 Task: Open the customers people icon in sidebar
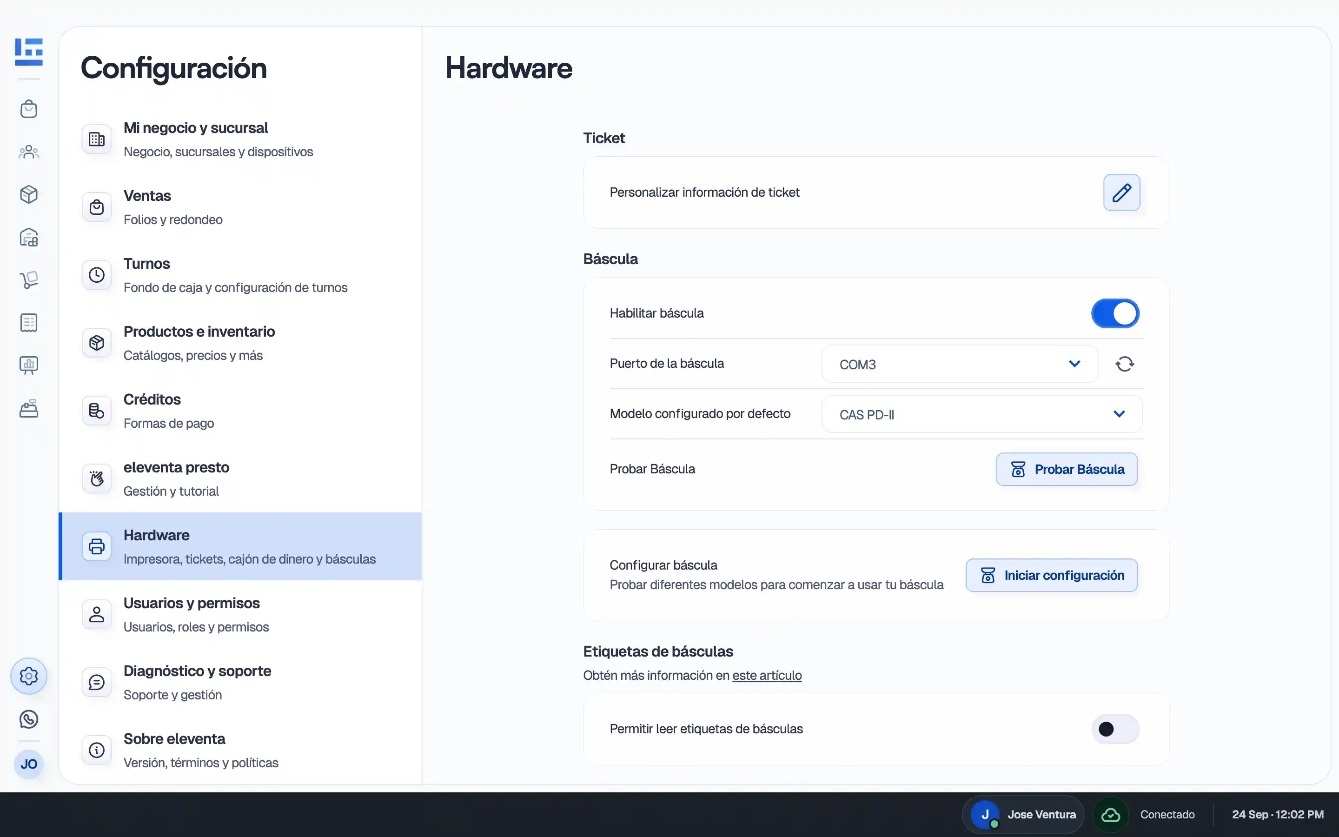29,152
